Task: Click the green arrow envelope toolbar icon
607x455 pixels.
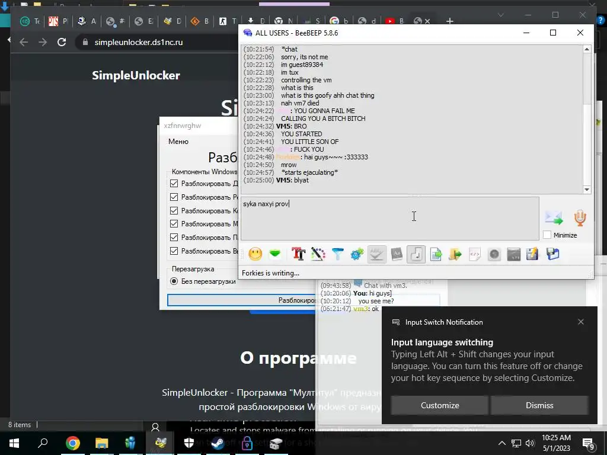Action: [275, 254]
